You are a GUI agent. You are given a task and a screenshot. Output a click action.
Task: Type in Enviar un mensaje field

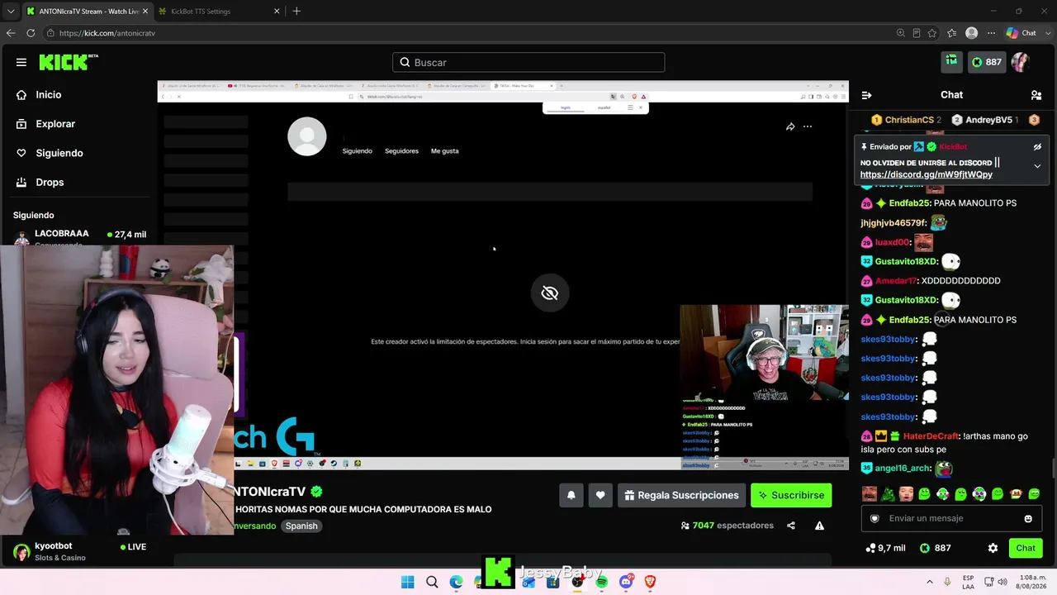(951, 518)
